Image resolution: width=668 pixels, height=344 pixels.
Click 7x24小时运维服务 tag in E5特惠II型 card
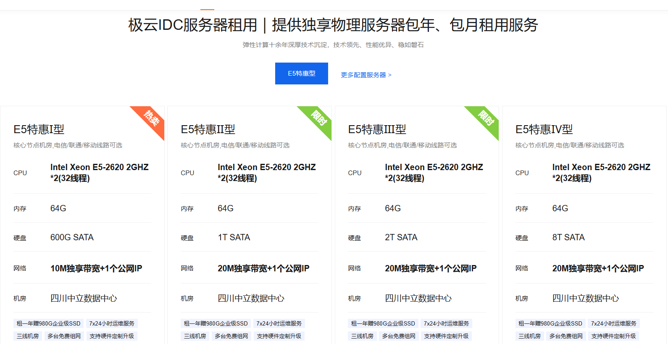[279, 323]
